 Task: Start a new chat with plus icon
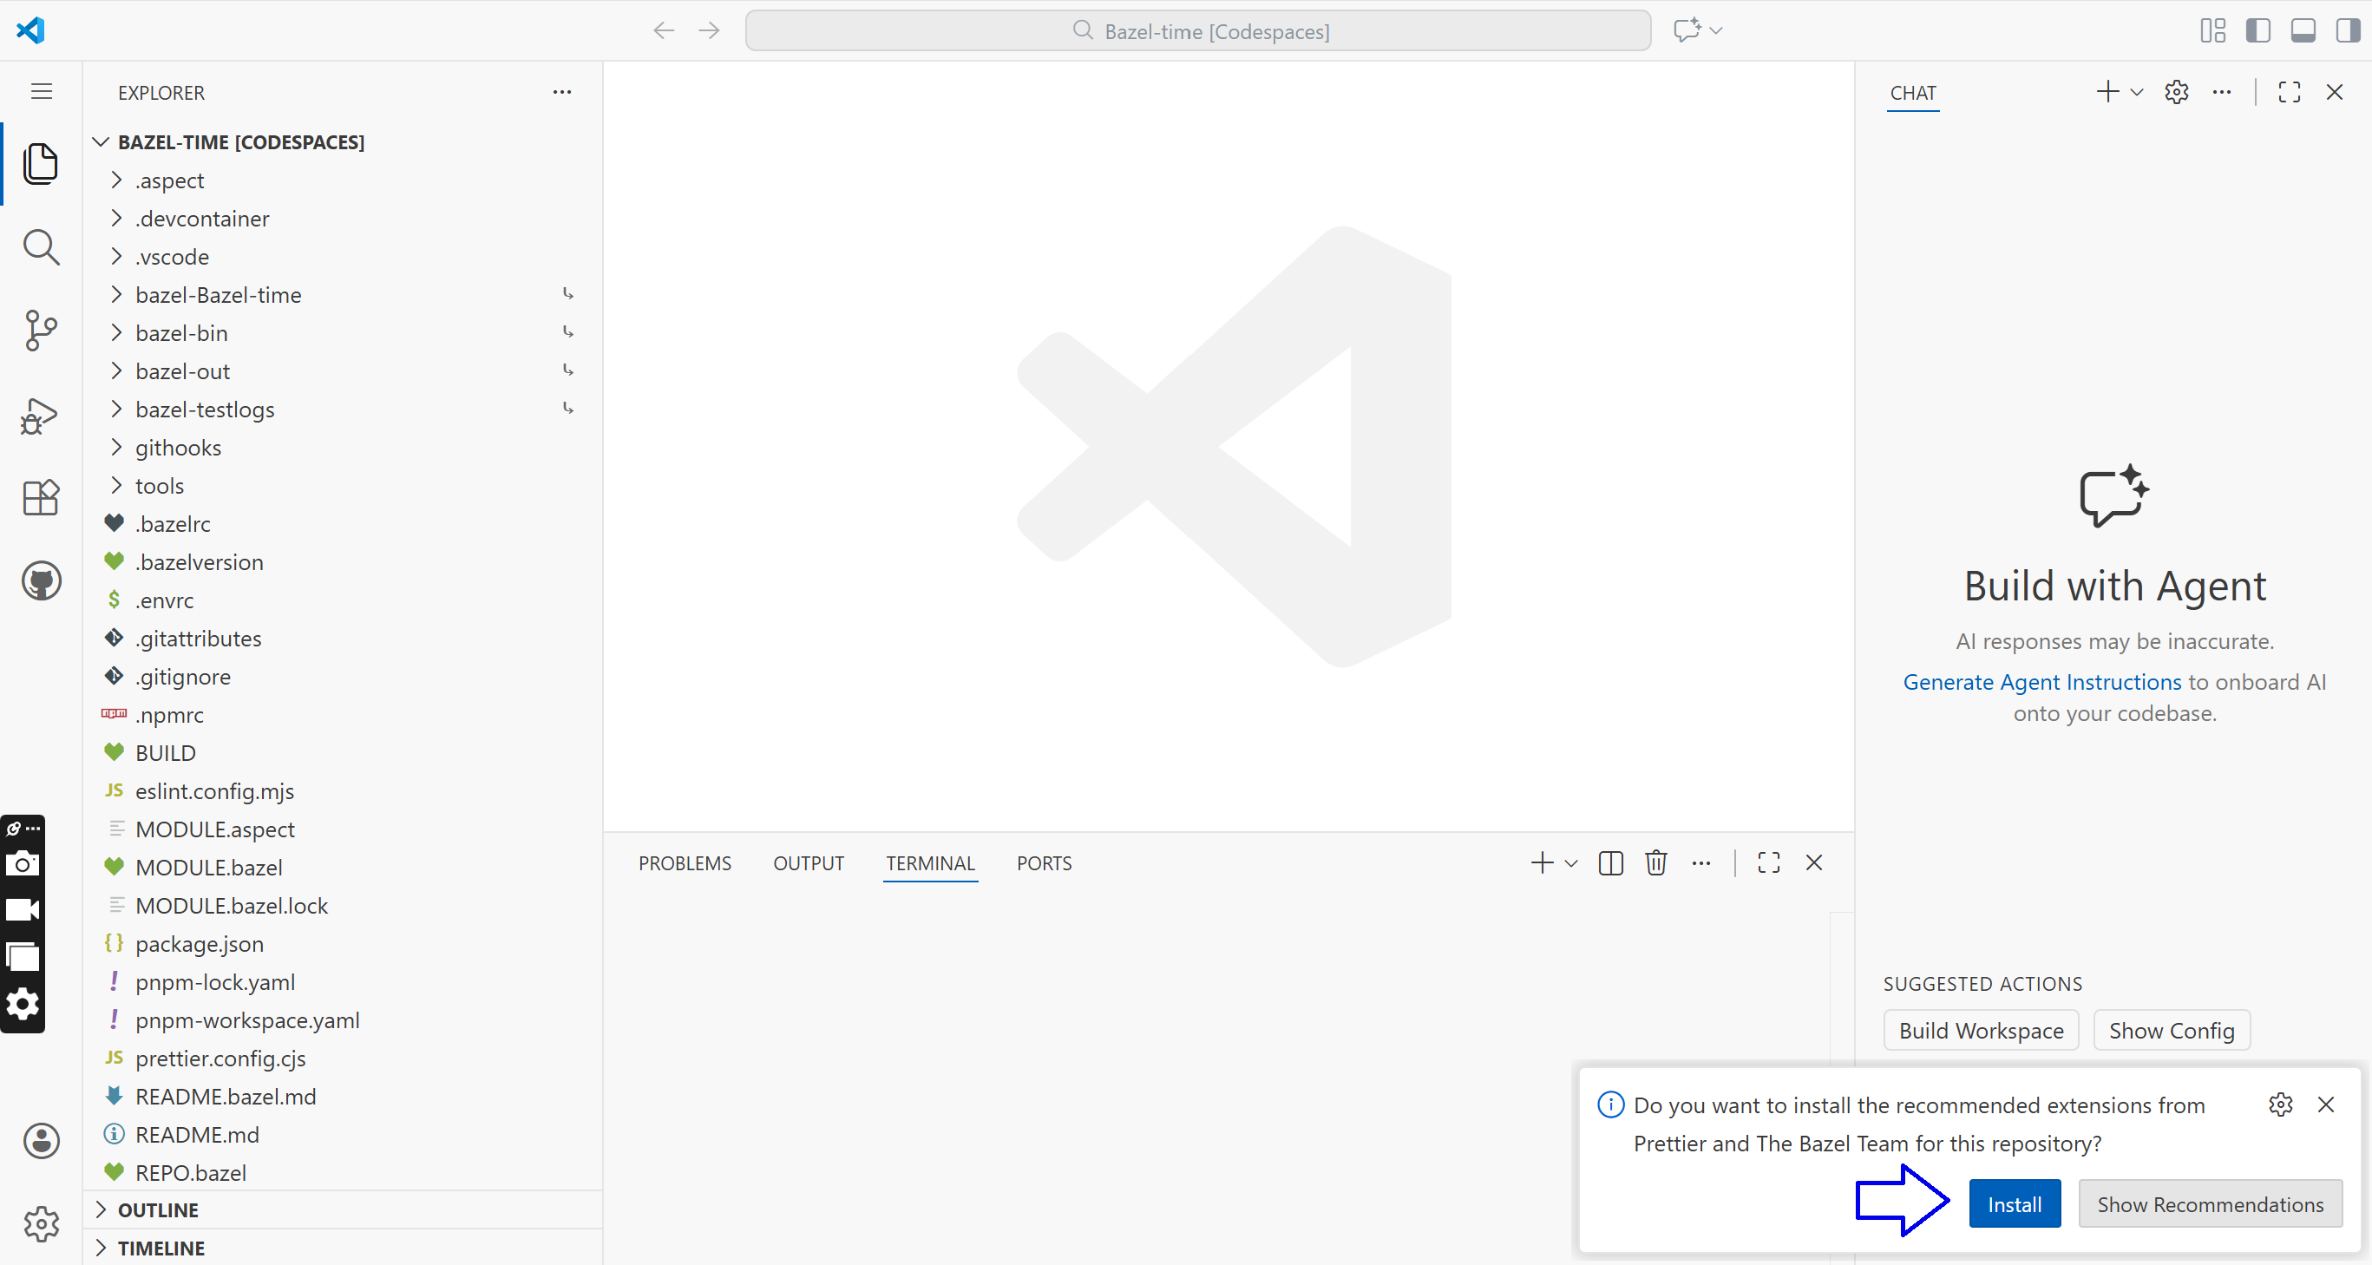2107,91
